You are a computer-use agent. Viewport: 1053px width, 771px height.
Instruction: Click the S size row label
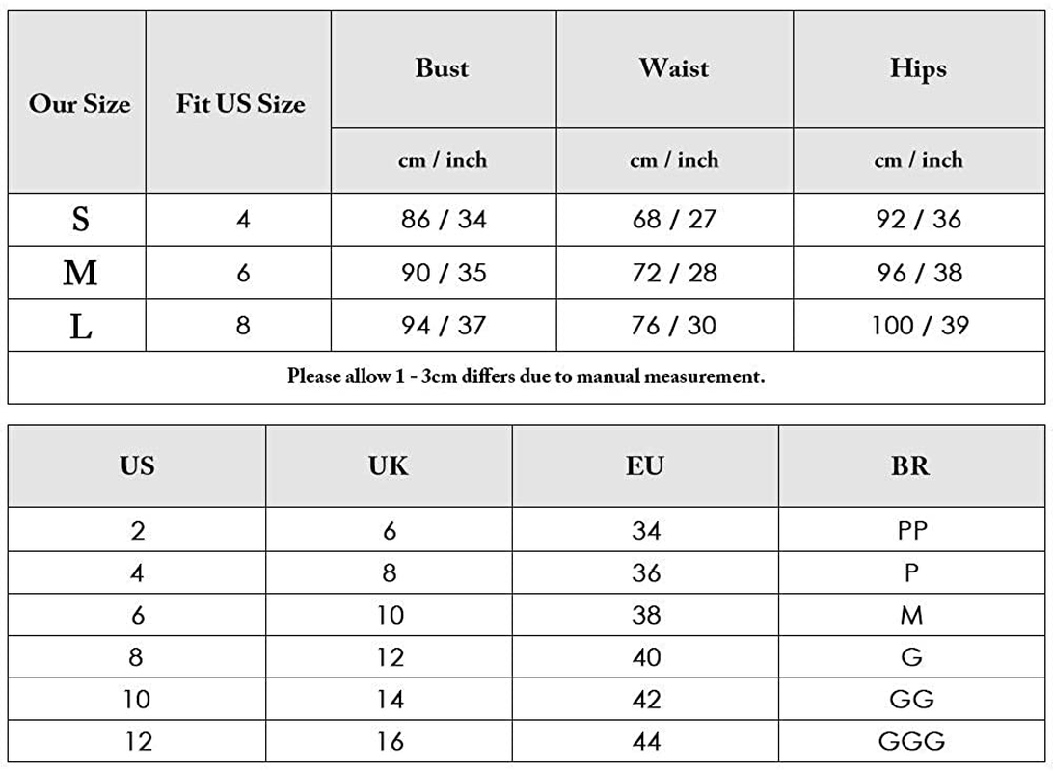click(x=80, y=220)
